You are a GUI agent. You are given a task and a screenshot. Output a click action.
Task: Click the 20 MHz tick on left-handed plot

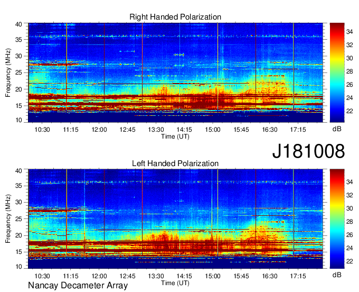(x=18, y=236)
